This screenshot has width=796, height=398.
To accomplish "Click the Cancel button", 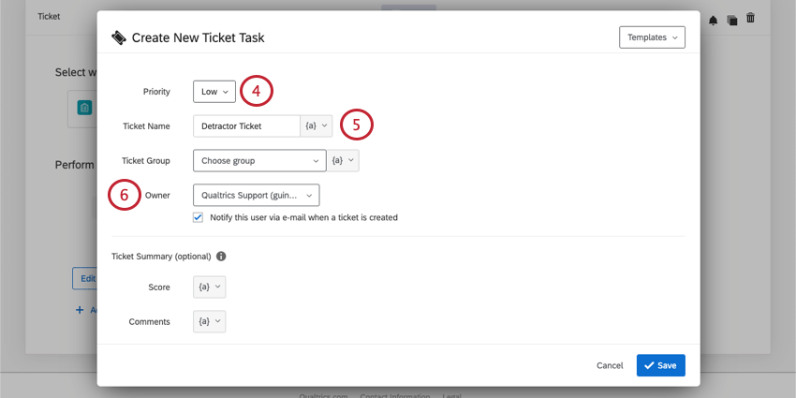I will coord(610,365).
